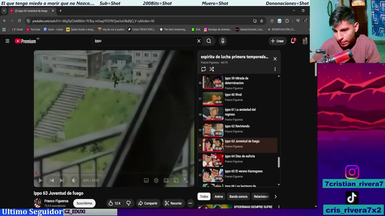This screenshot has width=385, height=216.
Task: Click the Compartir share button
Action: coord(148,203)
